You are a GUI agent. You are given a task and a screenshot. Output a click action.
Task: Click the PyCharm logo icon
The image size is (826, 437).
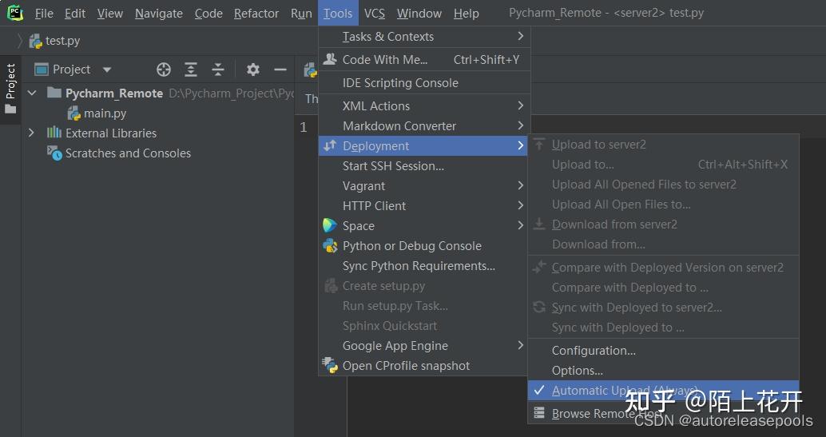(x=15, y=13)
